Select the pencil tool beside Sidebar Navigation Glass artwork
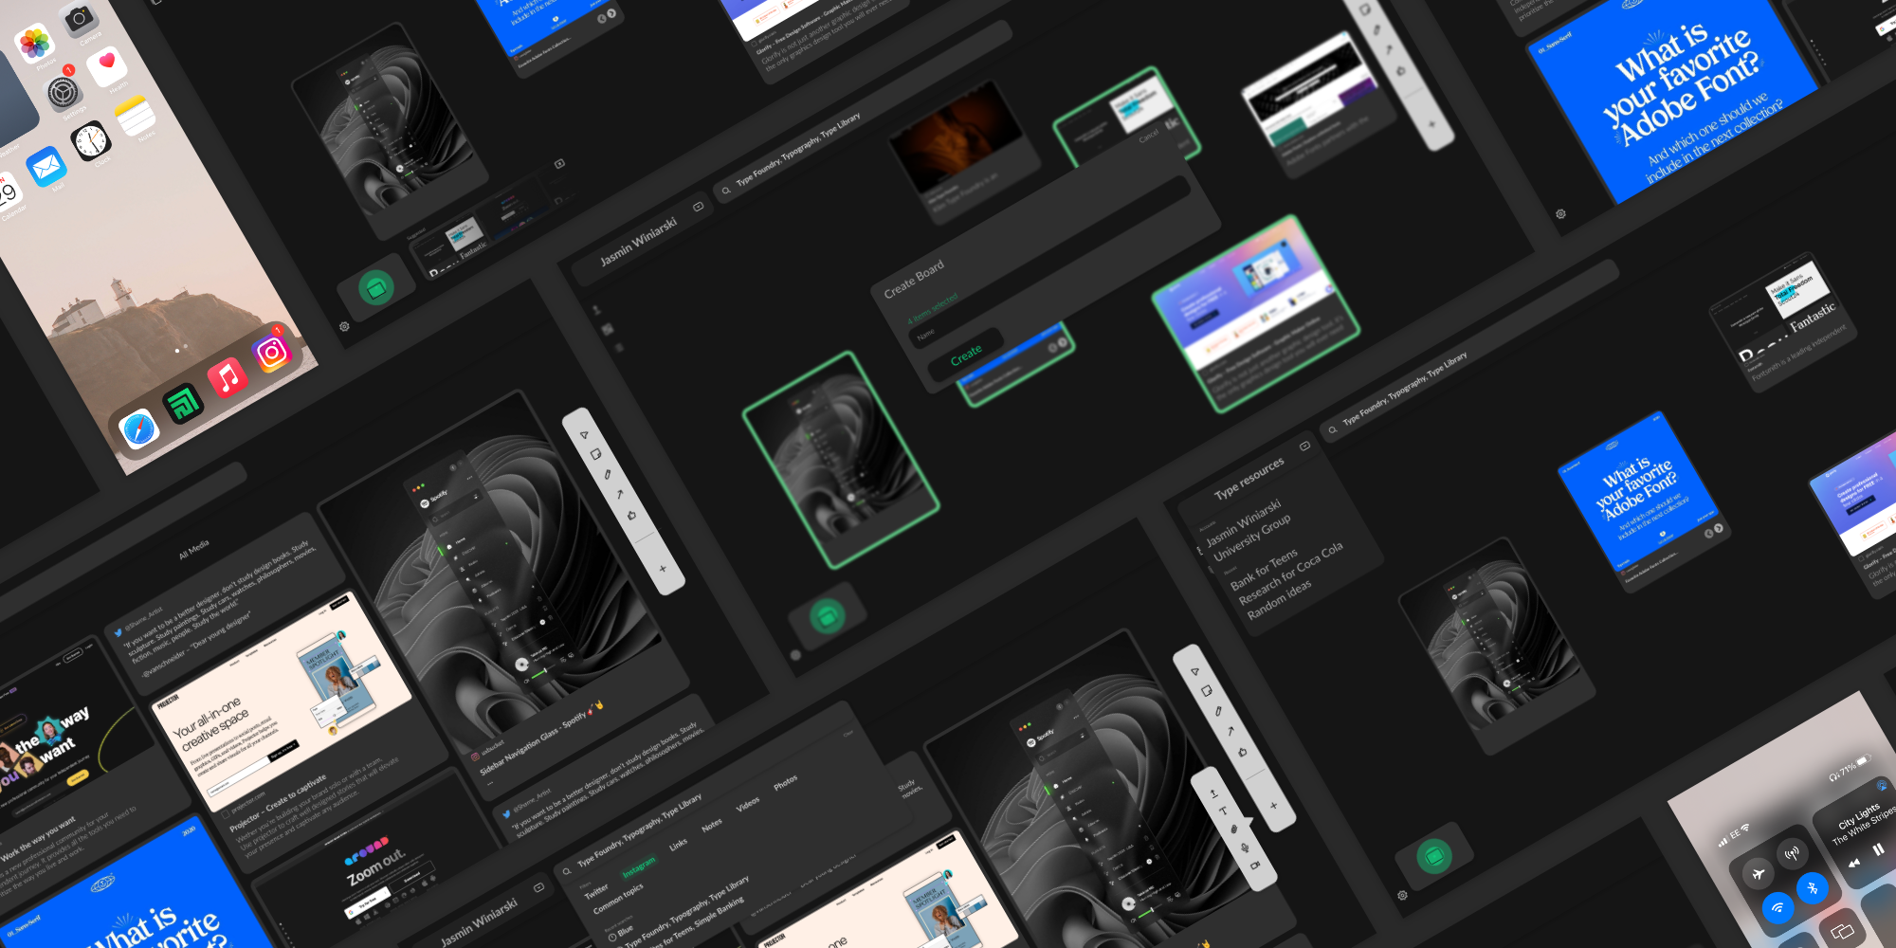 pos(608,474)
